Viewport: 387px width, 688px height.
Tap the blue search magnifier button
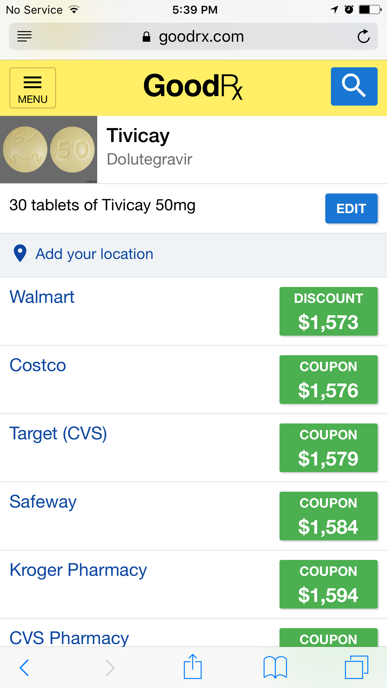coord(354,86)
